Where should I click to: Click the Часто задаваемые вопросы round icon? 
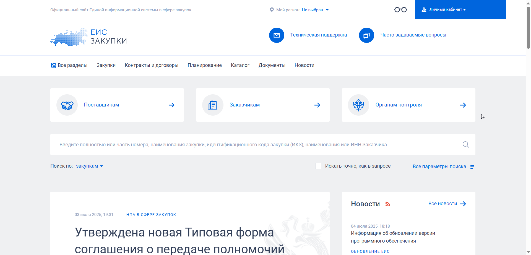pos(366,35)
